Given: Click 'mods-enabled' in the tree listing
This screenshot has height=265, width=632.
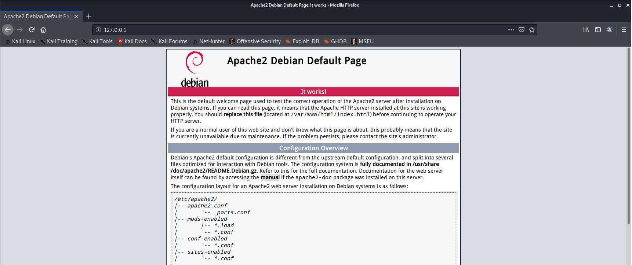Looking at the screenshot, I should pos(207,219).
